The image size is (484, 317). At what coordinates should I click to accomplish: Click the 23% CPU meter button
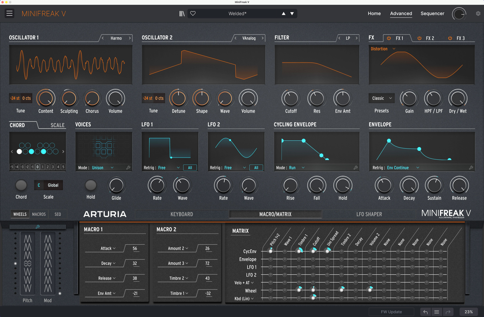tap(469, 312)
